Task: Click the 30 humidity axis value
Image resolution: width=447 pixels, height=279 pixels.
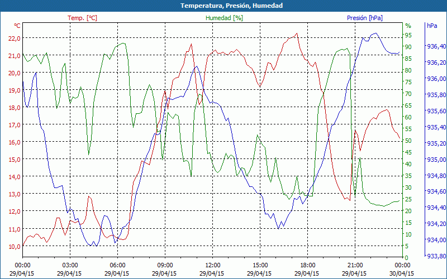Action: click(408, 187)
